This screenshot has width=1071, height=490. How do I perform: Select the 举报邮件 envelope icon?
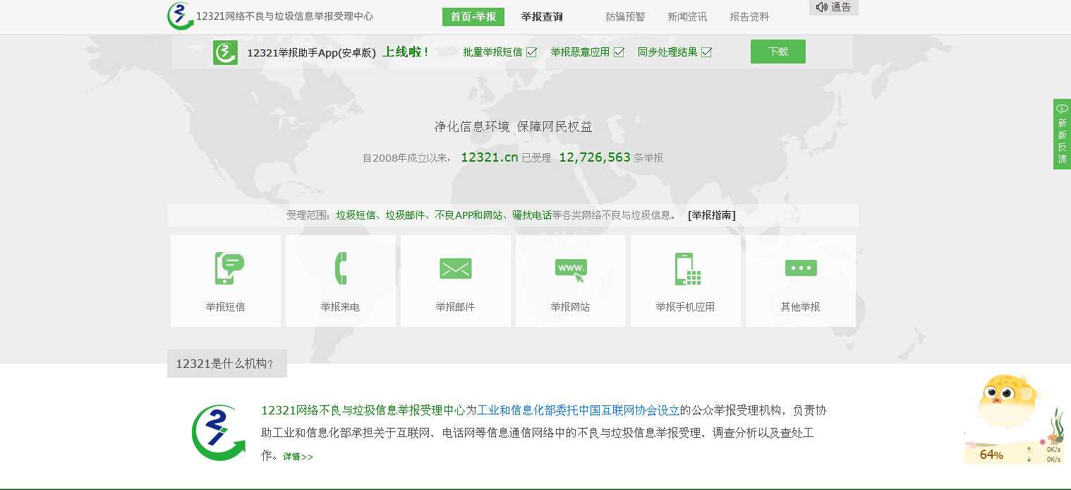tap(455, 268)
